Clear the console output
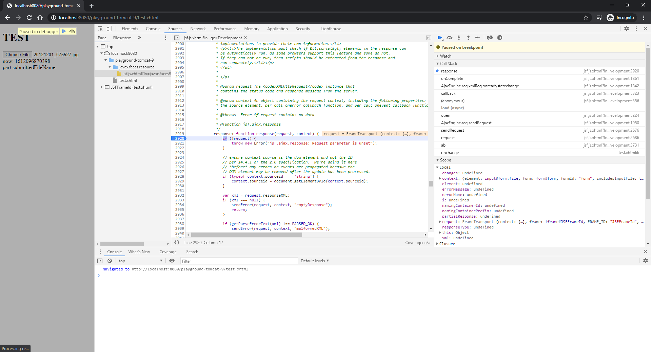This screenshot has width=651, height=352. click(x=110, y=261)
